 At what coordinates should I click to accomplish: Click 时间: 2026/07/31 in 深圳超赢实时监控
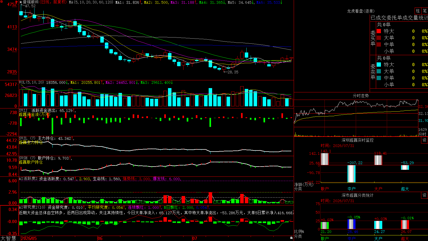click(337, 146)
